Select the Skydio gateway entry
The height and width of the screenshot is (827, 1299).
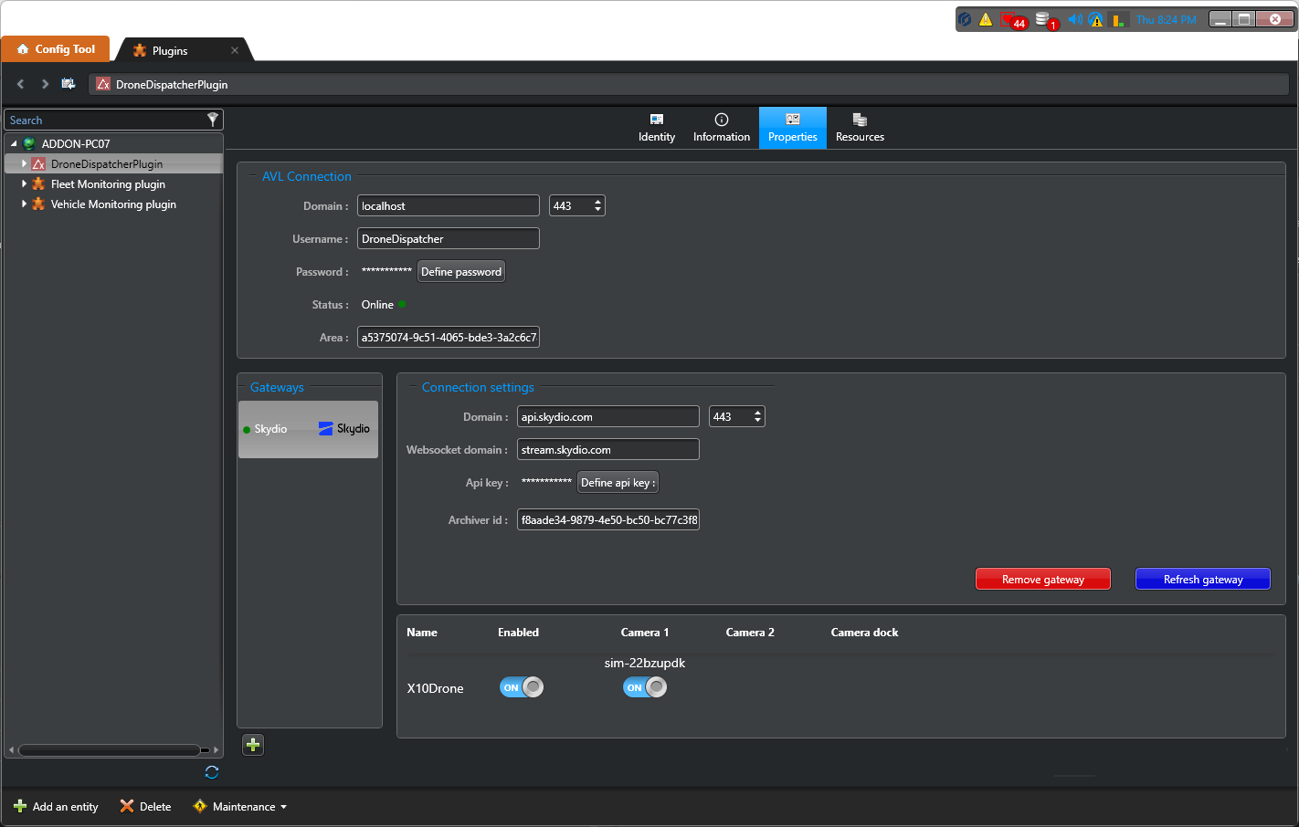308,427
